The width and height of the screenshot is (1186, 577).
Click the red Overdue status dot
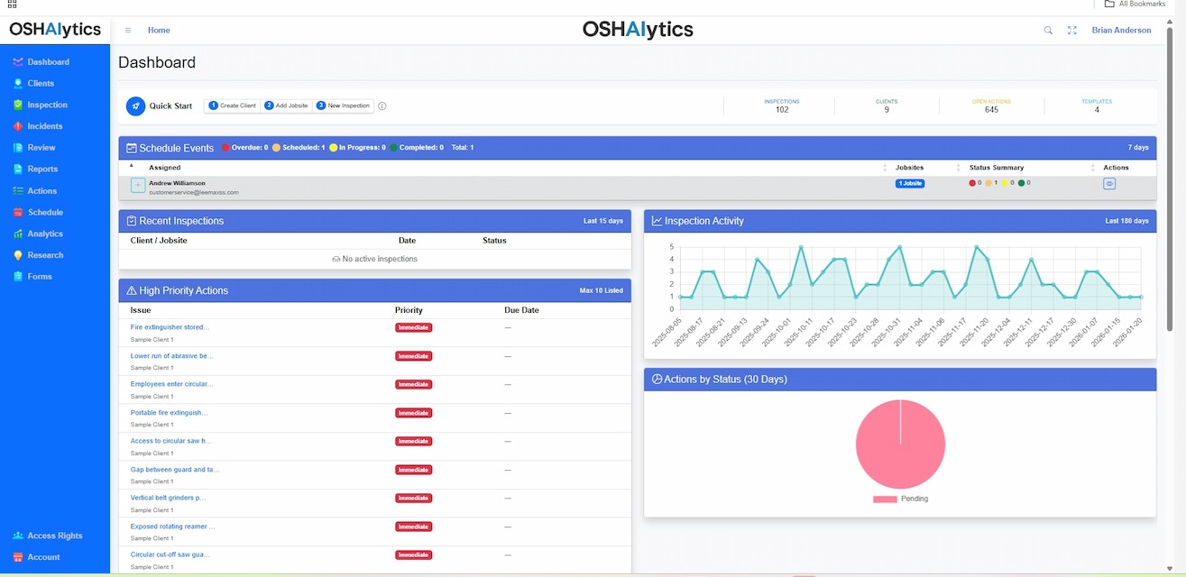[225, 148]
